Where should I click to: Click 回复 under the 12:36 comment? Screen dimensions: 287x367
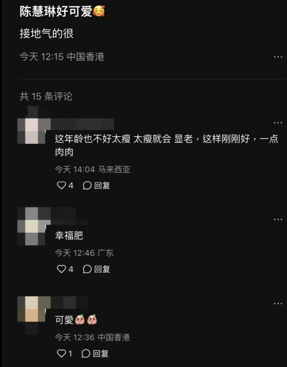(100, 353)
